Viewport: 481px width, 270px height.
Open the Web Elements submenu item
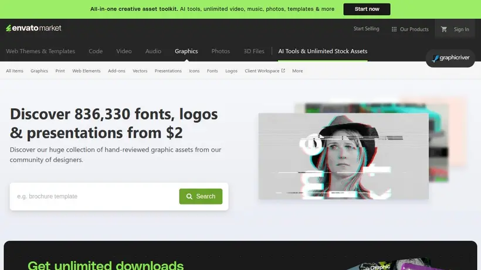tap(86, 71)
